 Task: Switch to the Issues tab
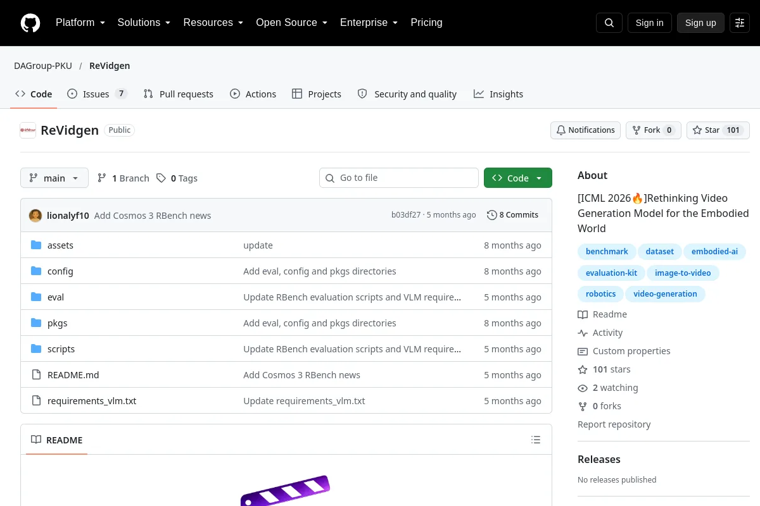pos(98,94)
